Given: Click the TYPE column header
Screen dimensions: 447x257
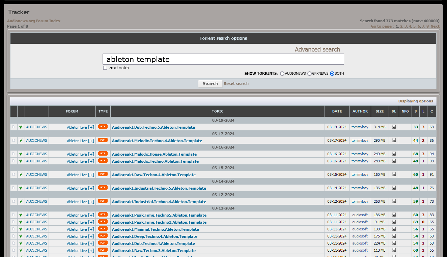Looking at the screenshot, I should point(103,111).
